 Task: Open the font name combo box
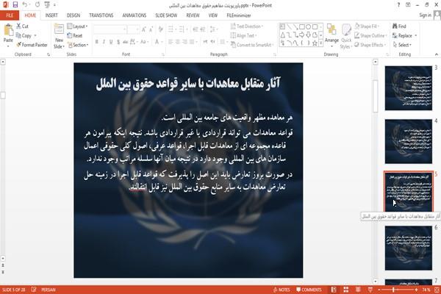[x=110, y=29]
